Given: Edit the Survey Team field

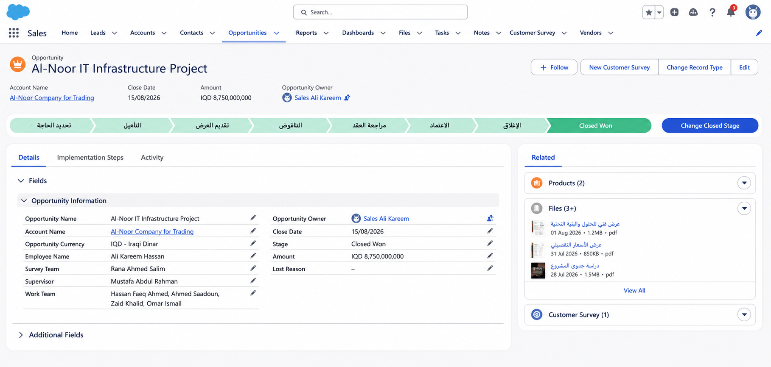Looking at the screenshot, I should point(253,268).
